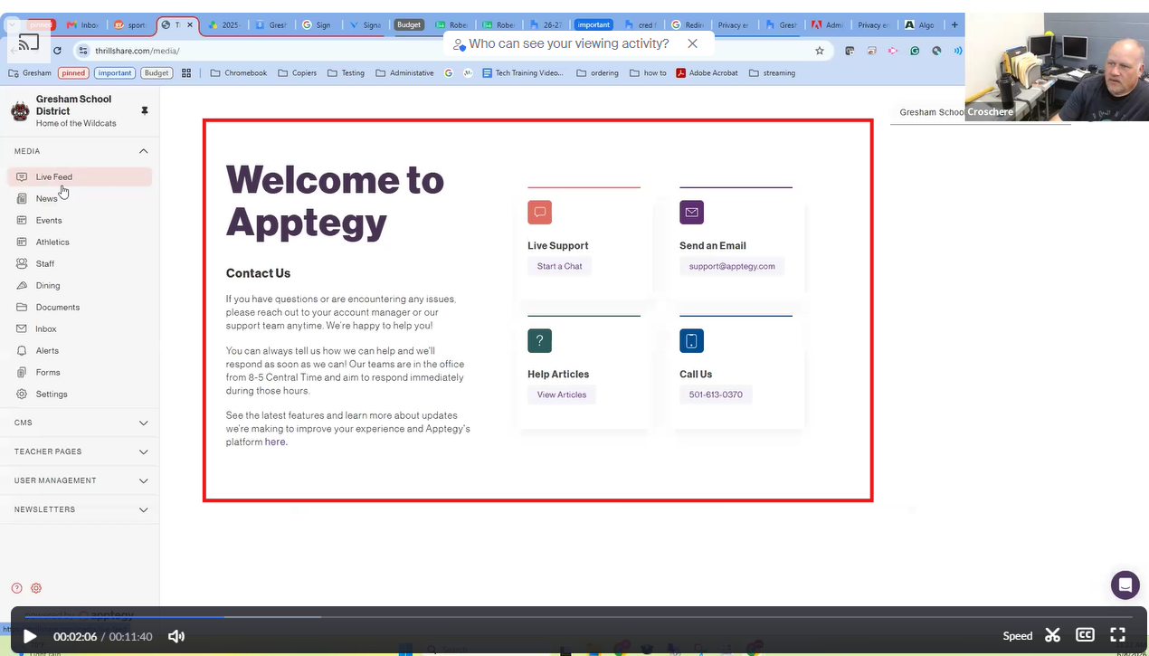Image resolution: width=1149 pixels, height=656 pixels.
Task: Open the Budget tab group
Action: (x=409, y=25)
